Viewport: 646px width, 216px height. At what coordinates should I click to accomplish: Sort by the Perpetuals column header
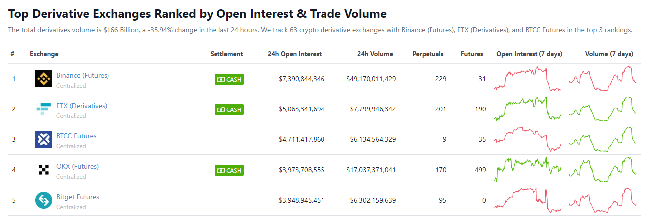(428, 54)
